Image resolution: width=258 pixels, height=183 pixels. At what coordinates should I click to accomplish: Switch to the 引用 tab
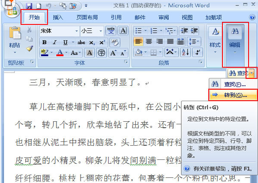116,17
